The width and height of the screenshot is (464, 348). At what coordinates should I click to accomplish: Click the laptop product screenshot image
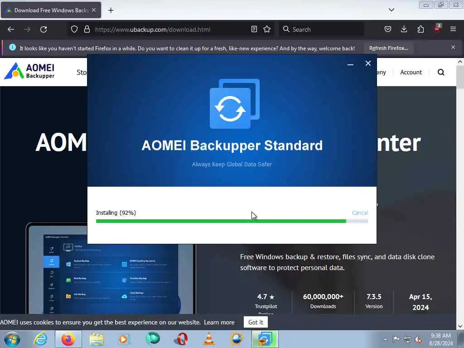tap(111, 268)
